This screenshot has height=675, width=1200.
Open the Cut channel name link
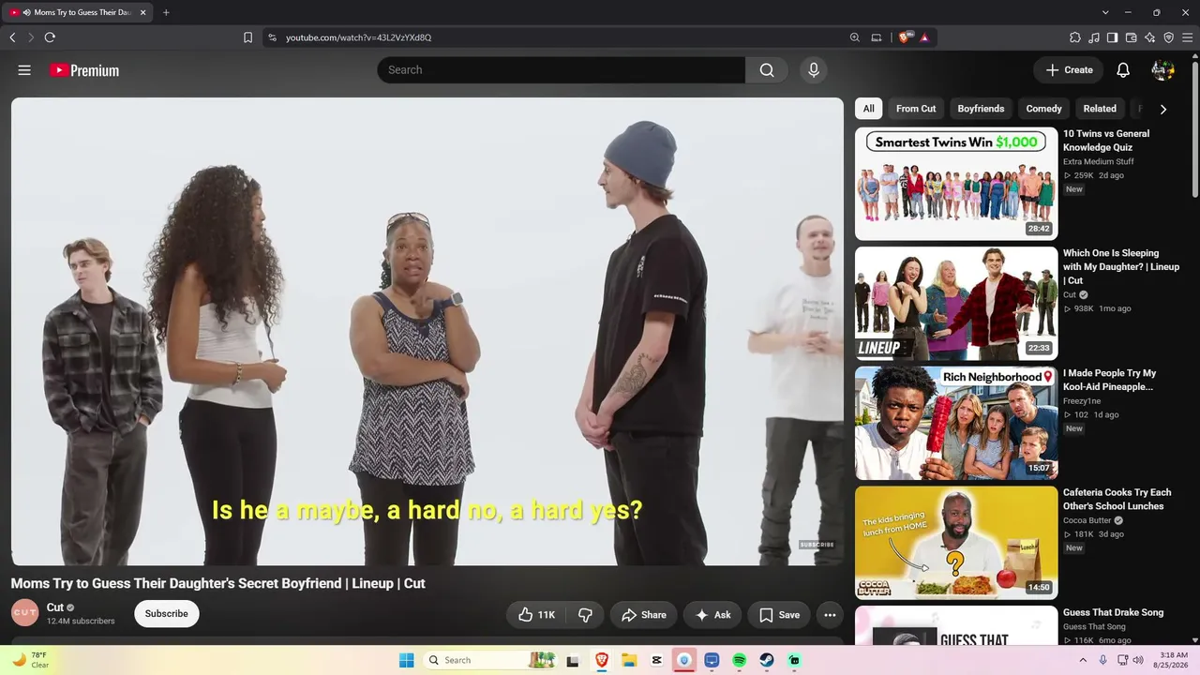(55, 607)
